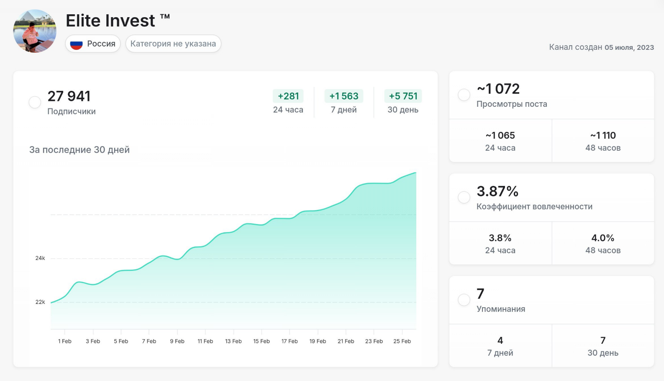Toggle the Коэффициент вовлеченности radio circle
The height and width of the screenshot is (381, 664).
(464, 197)
